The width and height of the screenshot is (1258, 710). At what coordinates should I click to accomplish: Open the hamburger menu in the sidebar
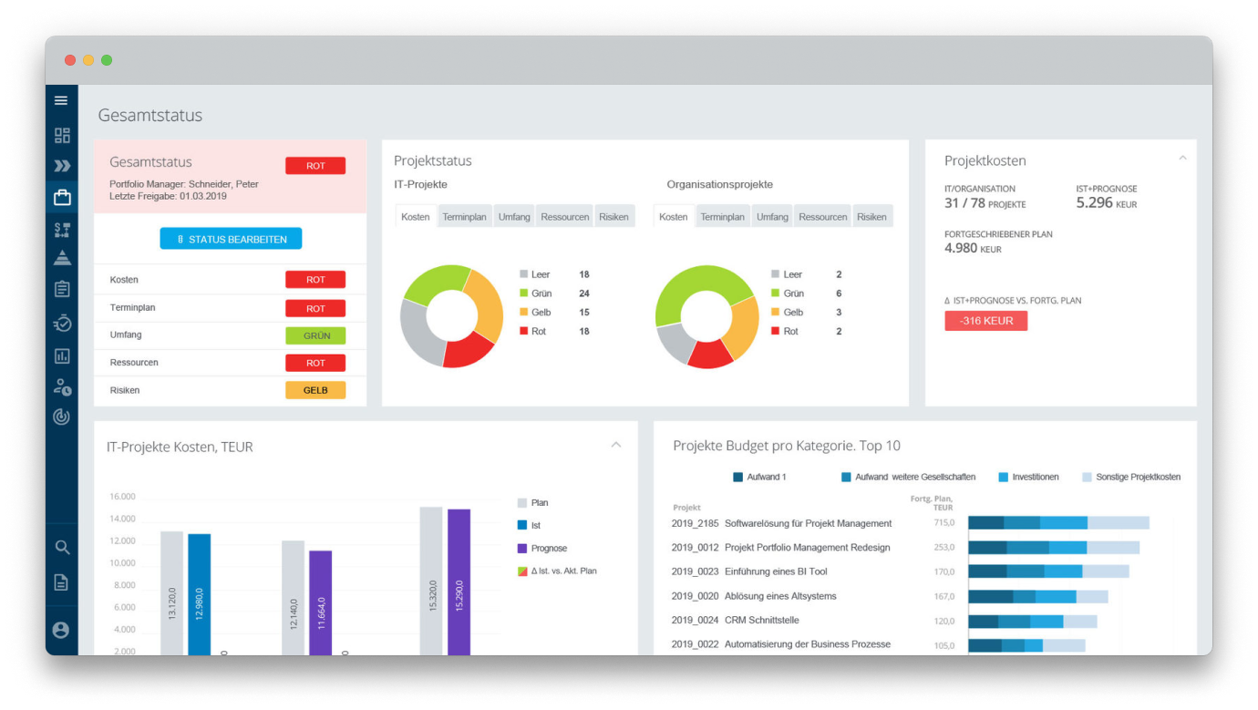pos(61,100)
